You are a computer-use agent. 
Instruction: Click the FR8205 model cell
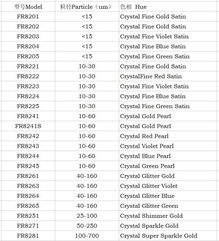point(28,56)
